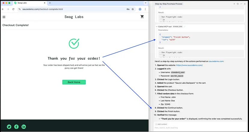Click 'Clicked the Continue button.' step
The image size is (249, 132).
click(170, 108)
